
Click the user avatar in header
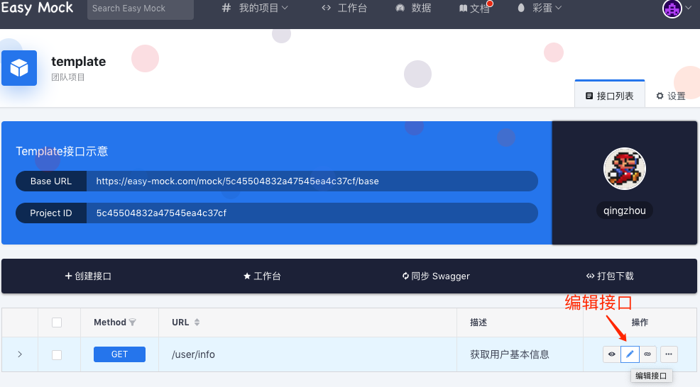pyautogui.click(x=672, y=9)
